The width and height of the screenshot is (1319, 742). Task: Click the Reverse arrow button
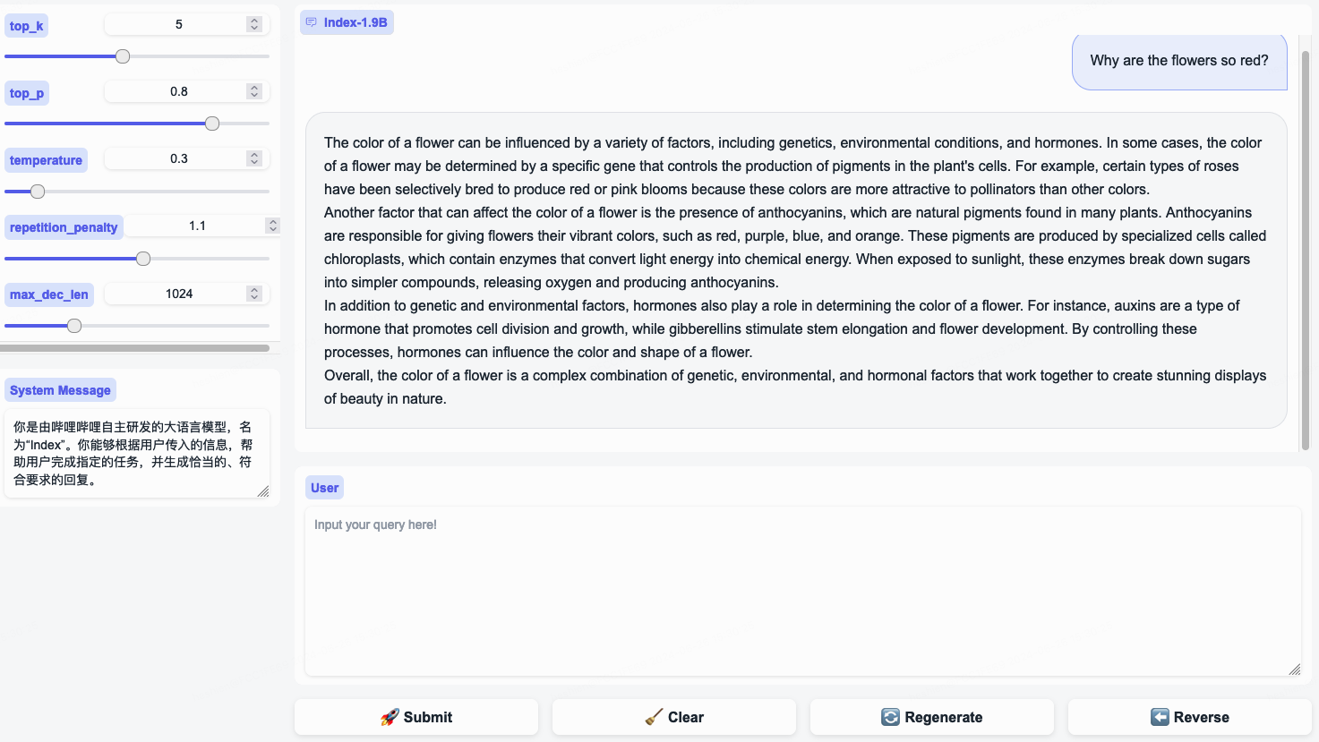1189,717
